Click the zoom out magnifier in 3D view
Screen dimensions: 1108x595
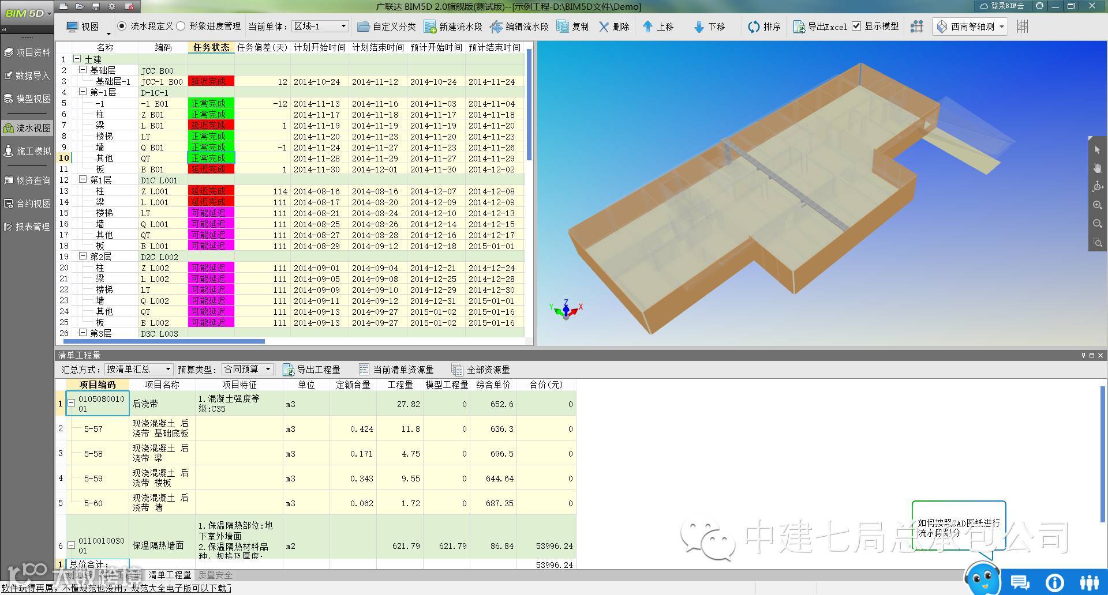click(1098, 223)
